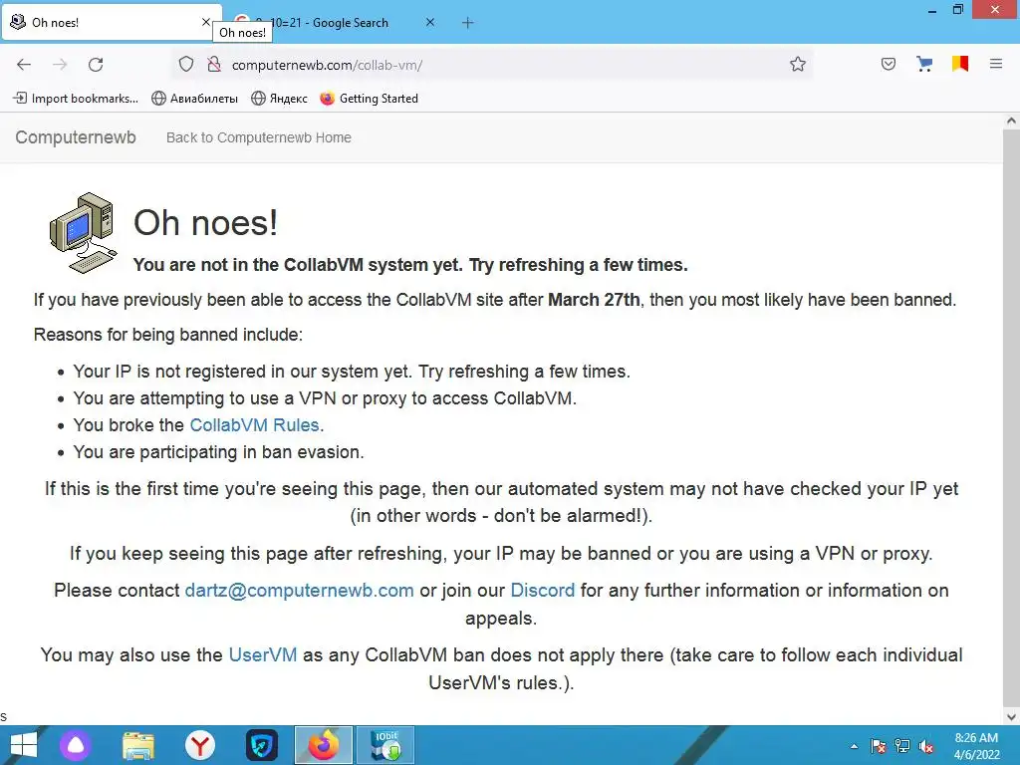Open the Авиабилеты bookmark
This screenshot has height=765, width=1020.
click(194, 99)
